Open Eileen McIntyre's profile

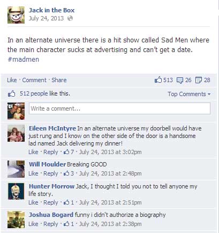click(52, 128)
